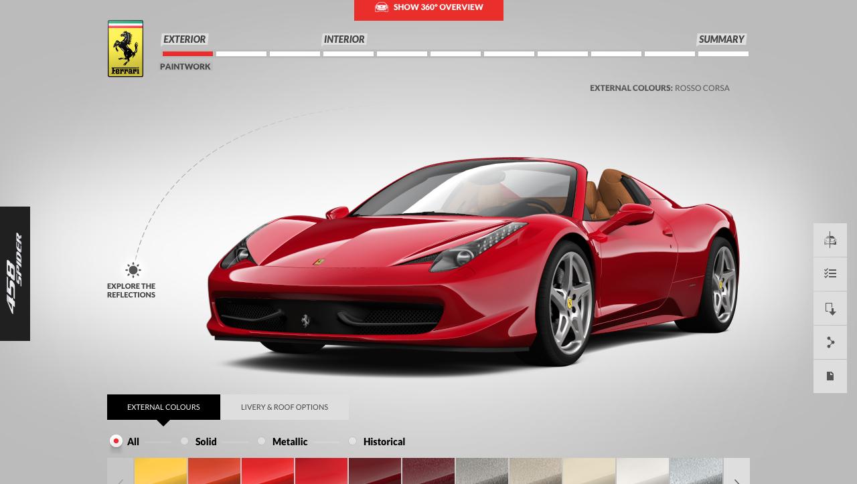Select the Solid colours radio button
Screen dimensions: 857x484
click(185, 441)
